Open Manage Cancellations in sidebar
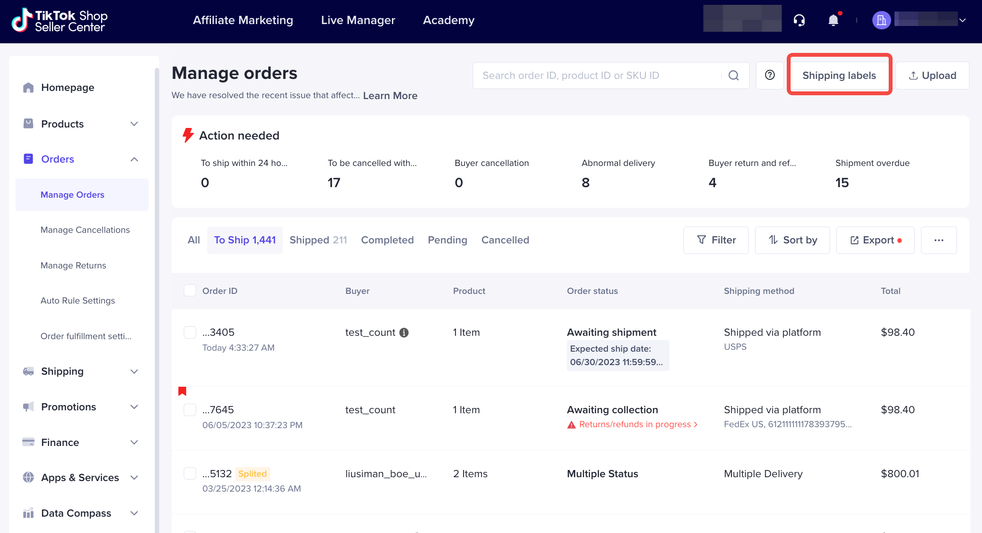 [x=85, y=230]
